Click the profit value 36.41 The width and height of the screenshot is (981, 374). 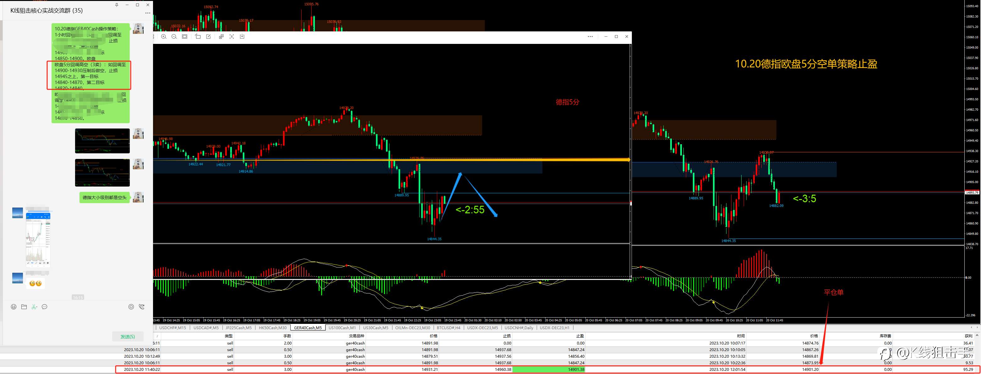[x=968, y=343]
